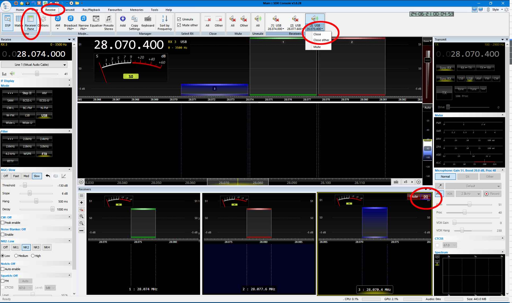Adjust the AGC Threshold slider

pyautogui.click(x=25, y=185)
